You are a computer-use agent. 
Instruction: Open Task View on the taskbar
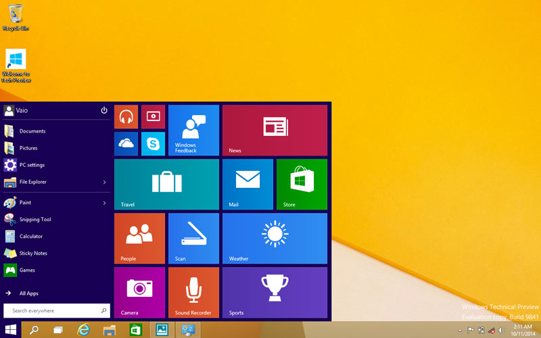click(x=58, y=330)
